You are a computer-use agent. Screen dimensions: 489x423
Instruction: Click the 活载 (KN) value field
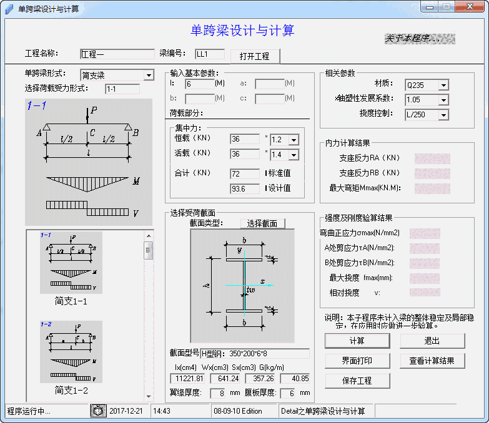pos(245,154)
